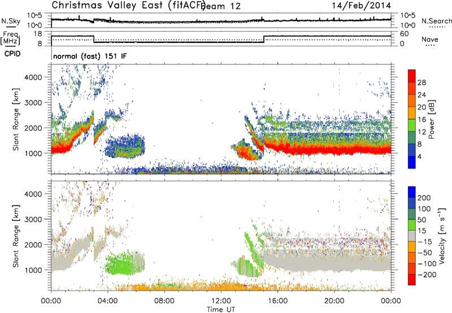
Task: Click the '16' Power colorbar label
Action: tap(421, 120)
